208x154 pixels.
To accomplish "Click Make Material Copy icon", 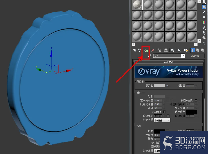I will click(x=159, y=50).
